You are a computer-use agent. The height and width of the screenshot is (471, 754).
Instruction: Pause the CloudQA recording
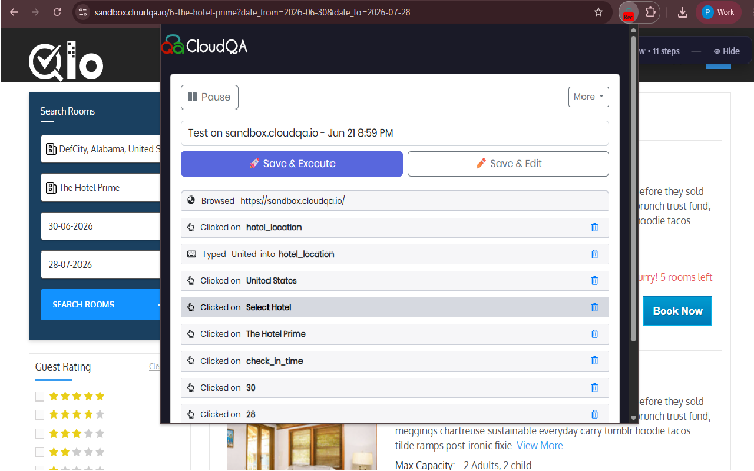[210, 97]
